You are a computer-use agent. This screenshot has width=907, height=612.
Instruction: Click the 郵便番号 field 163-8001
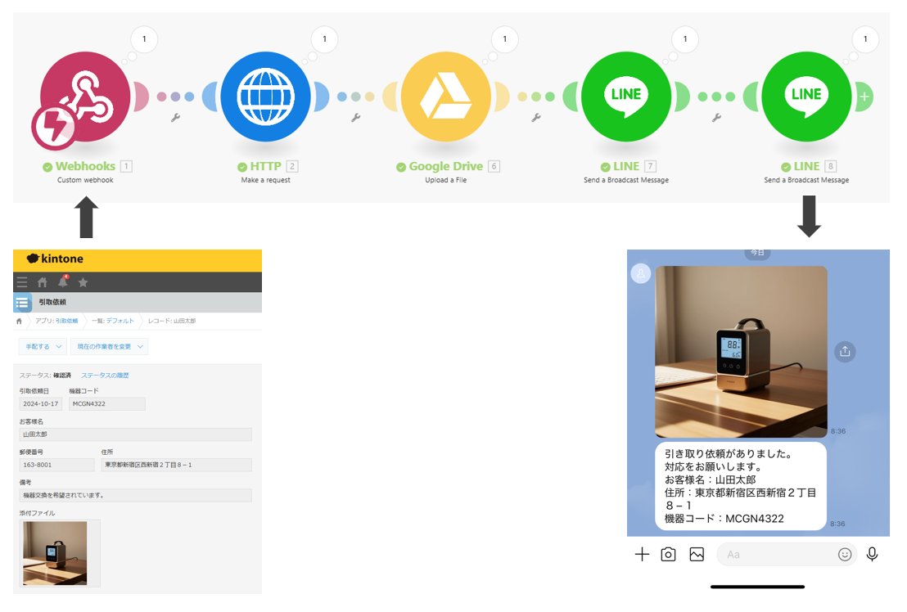click(x=56, y=465)
